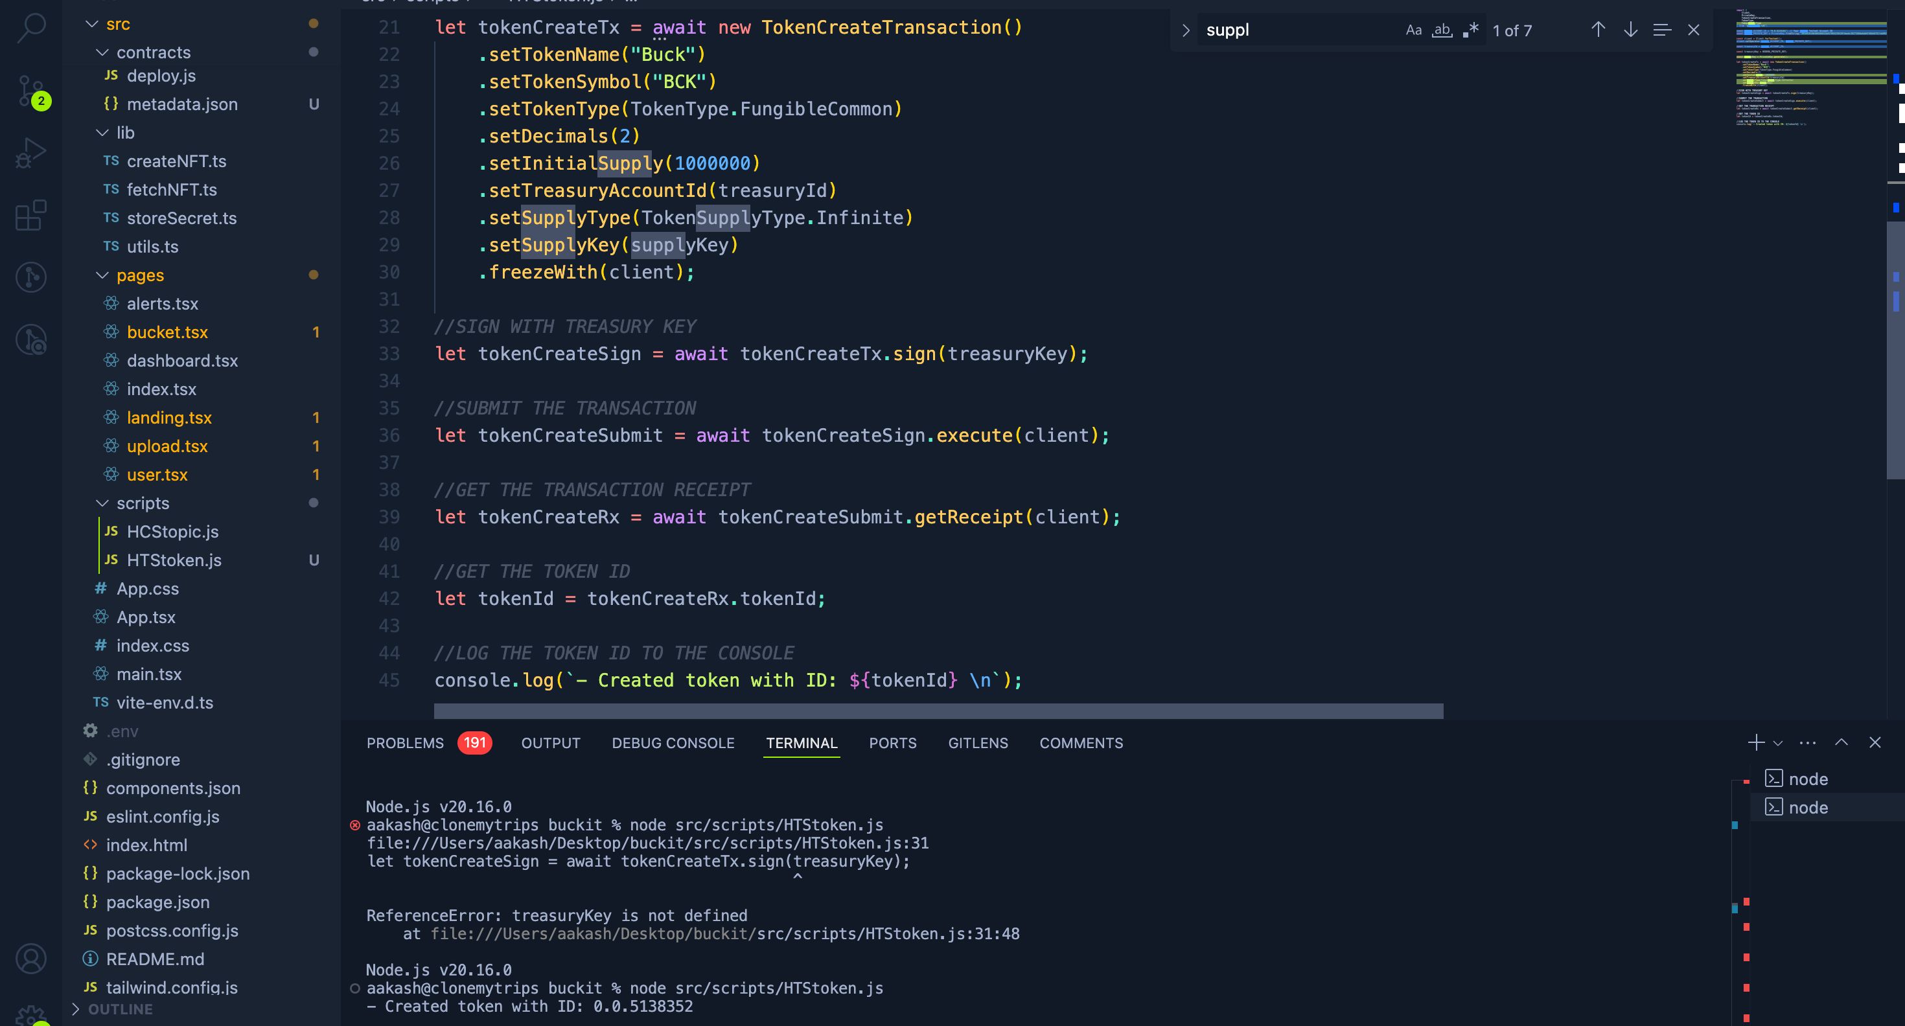
Task: Switch to the DEBUG CONSOLE tab
Action: tap(673, 743)
